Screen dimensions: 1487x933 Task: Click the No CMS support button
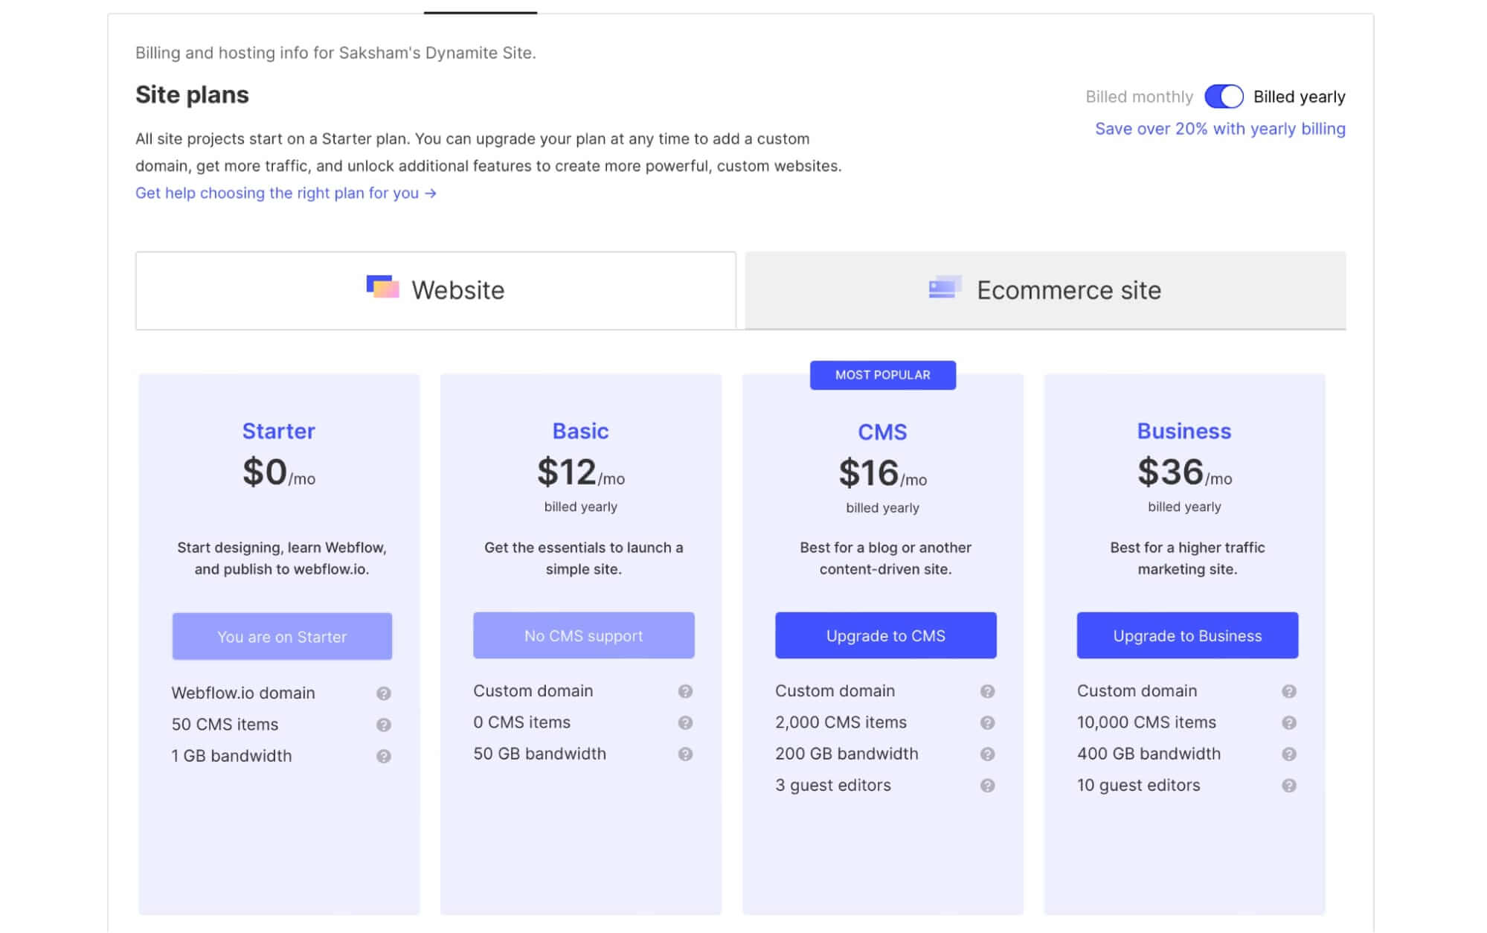(584, 635)
